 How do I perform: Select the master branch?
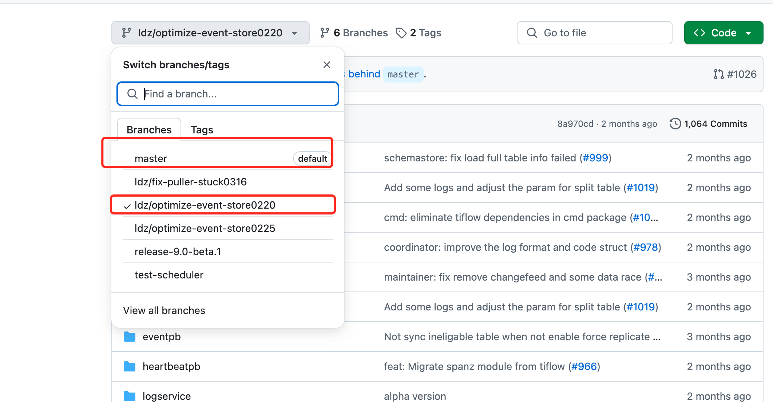coord(228,158)
